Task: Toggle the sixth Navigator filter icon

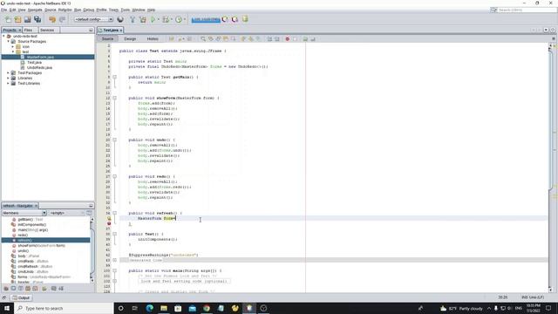Action: coord(44,289)
